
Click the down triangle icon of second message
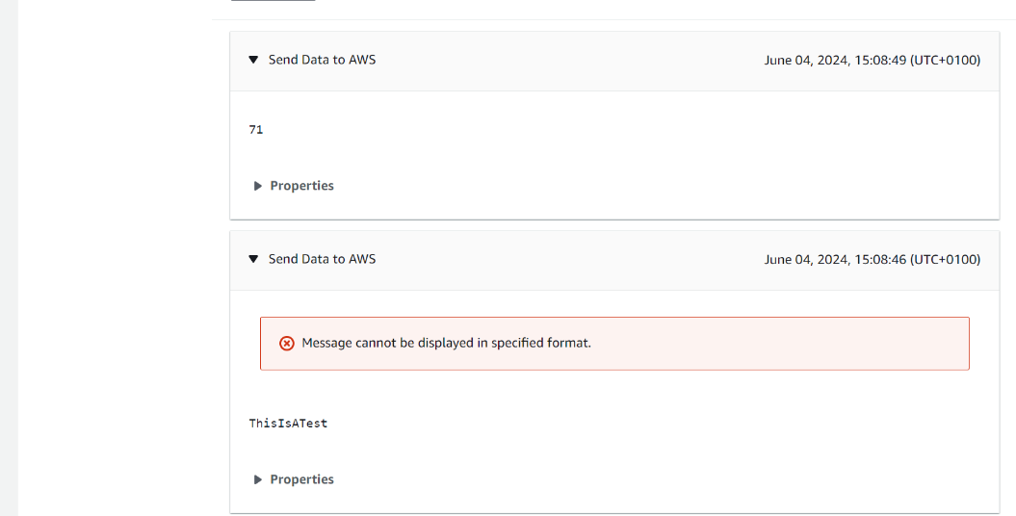pyautogui.click(x=254, y=259)
